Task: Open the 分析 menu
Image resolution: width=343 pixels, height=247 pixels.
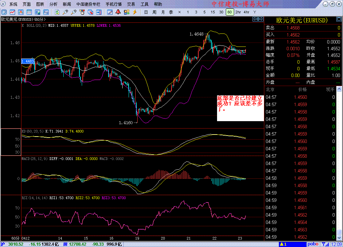Action: tap(53, 4)
